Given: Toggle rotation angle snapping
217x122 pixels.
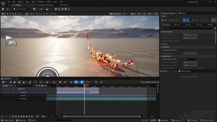Looking at the screenshot, I should coord(44,14).
